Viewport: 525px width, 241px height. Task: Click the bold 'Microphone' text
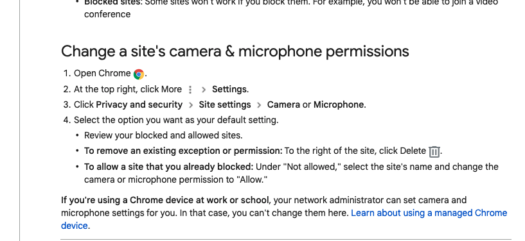click(339, 105)
